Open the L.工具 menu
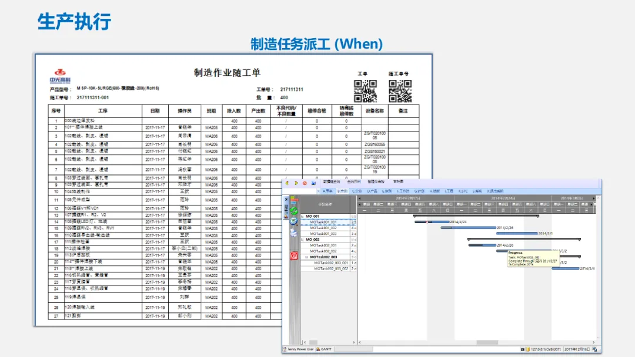The height and width of the screenshot is (357, 635). click(x=449, y=191)
